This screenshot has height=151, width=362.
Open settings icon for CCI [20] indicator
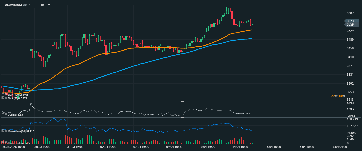click(x=3, y=115)
